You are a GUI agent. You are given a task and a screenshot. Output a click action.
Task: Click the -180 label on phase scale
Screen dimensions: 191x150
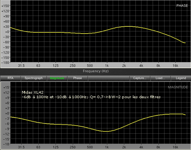coord(5,63)
